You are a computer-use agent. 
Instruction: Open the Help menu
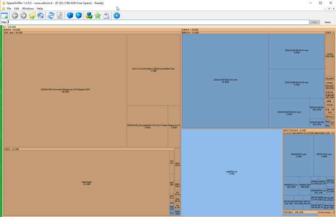(x=40, y=9)
